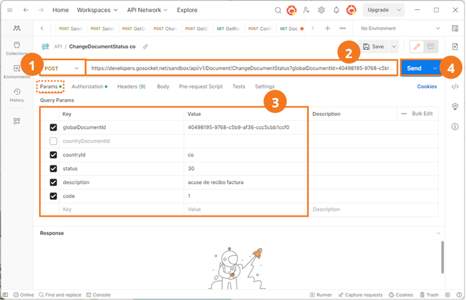Click the response pane vertical scrollbar
Image resolution: width=467 pixels, height=300 pixels.
(x=442, y=257)
